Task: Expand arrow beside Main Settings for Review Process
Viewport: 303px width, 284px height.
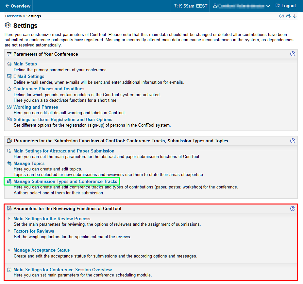Action: pos(9,219)
